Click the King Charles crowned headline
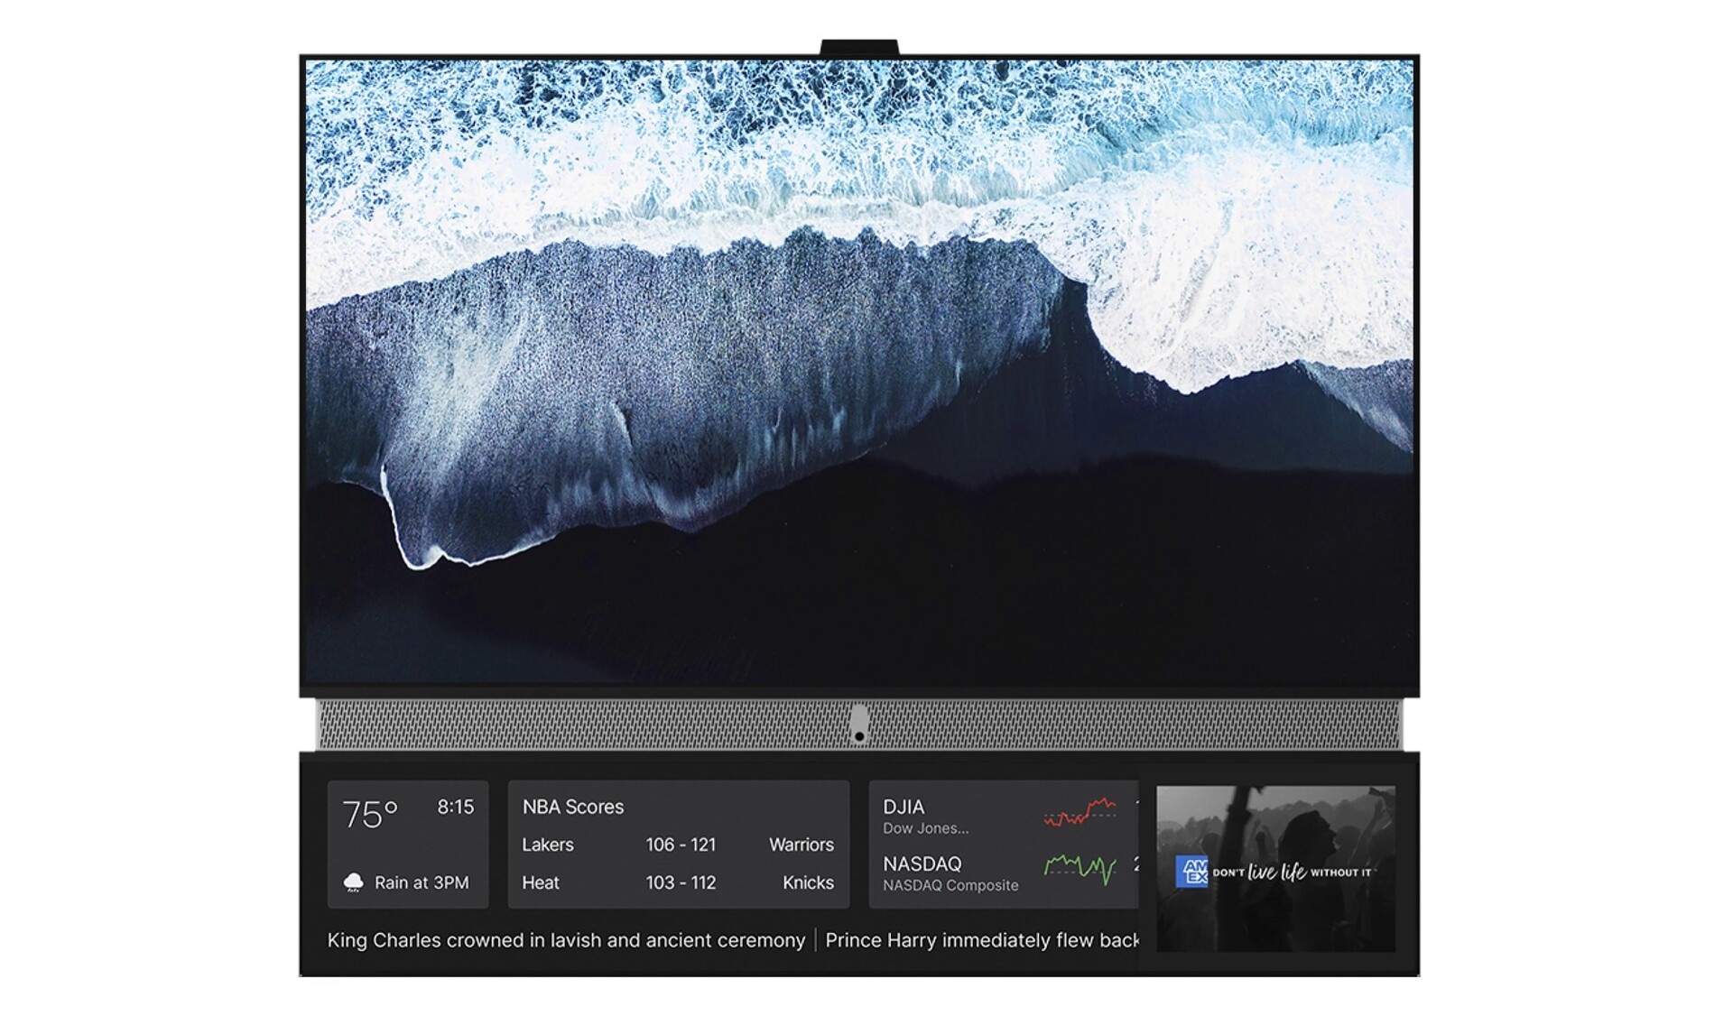 (566, 940)
